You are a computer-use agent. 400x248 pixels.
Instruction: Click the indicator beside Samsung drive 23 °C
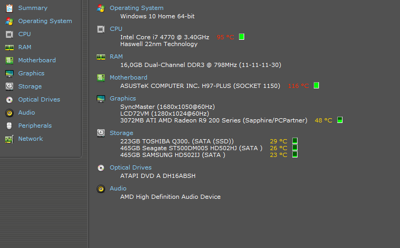point(295,154)
